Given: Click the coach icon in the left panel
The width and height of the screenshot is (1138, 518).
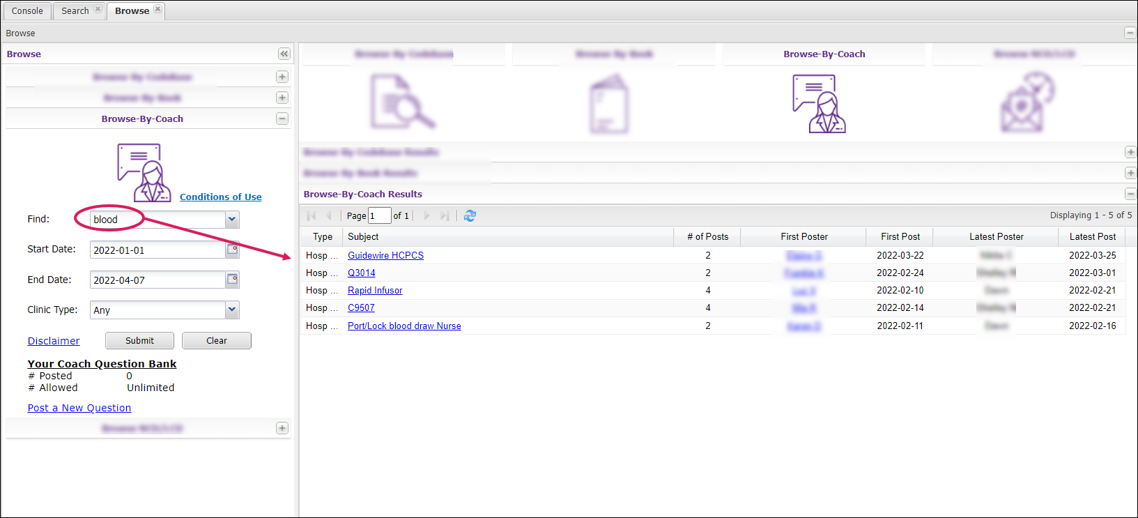Looking at the screenshot, I should [x=144, y=172].
